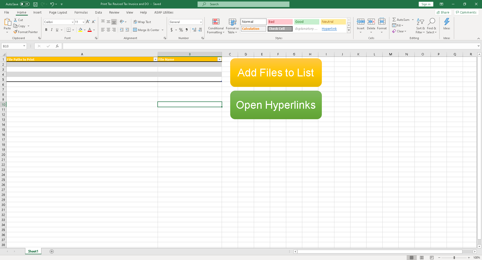Click the Percent Style icon
Screen dimensions: 482x260
coord(181,30)
